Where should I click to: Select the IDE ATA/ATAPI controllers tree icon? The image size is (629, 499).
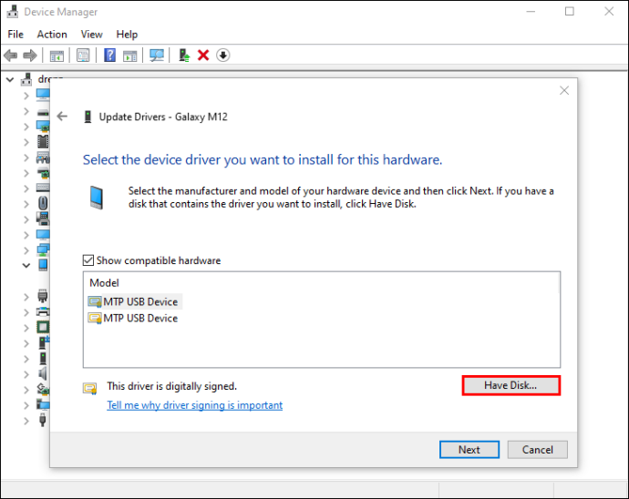tap(43, 173)
